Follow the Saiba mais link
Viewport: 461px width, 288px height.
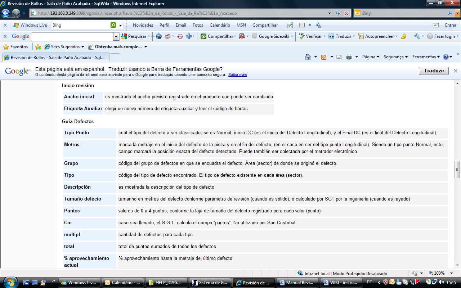[x=237, y=75]
